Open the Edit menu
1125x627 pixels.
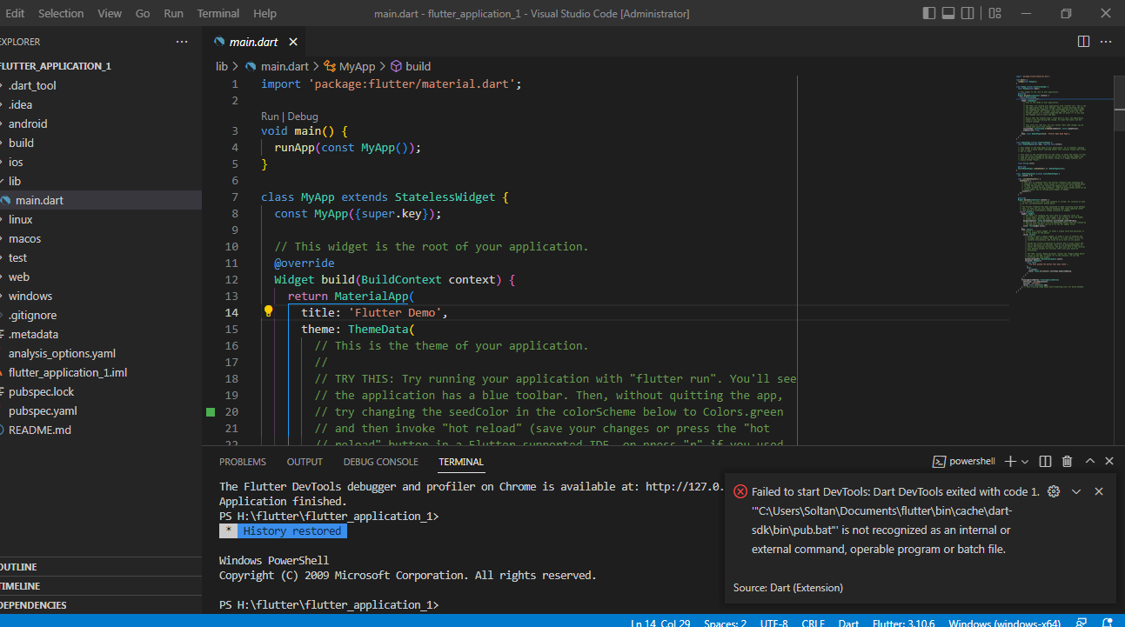[15, 13]
